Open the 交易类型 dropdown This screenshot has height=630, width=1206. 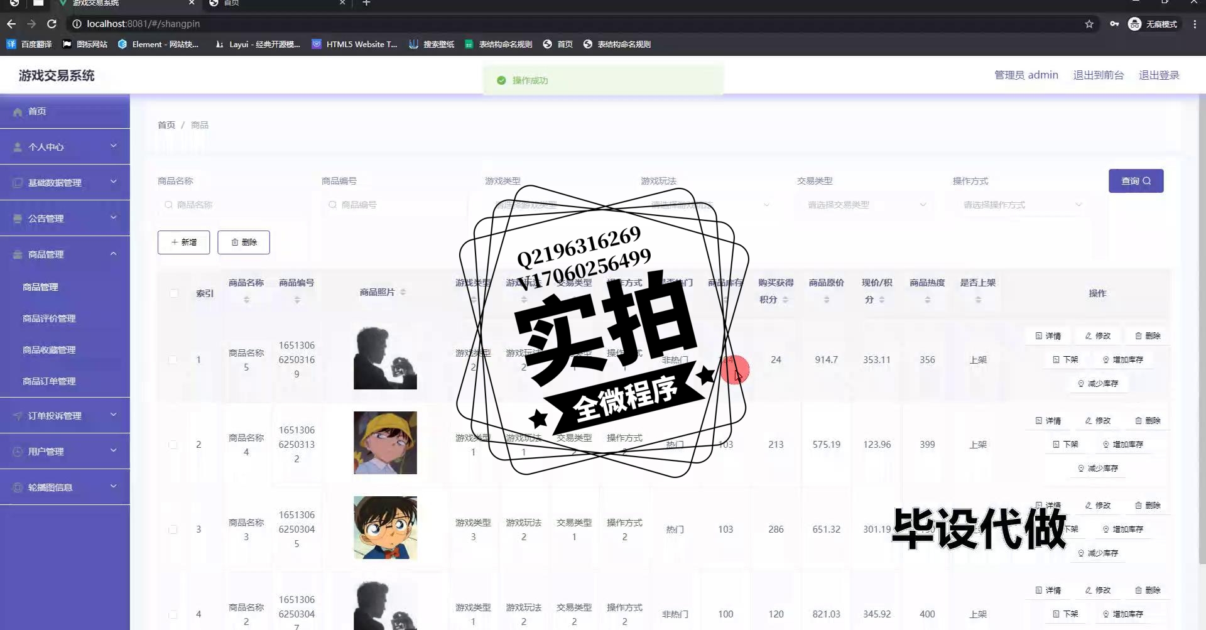(867, 205)
